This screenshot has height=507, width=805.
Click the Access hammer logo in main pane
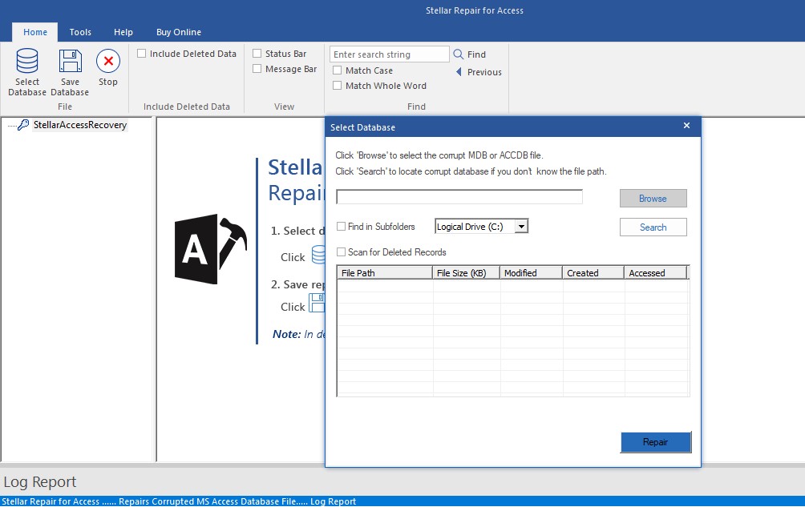click(x=211, y=249)
